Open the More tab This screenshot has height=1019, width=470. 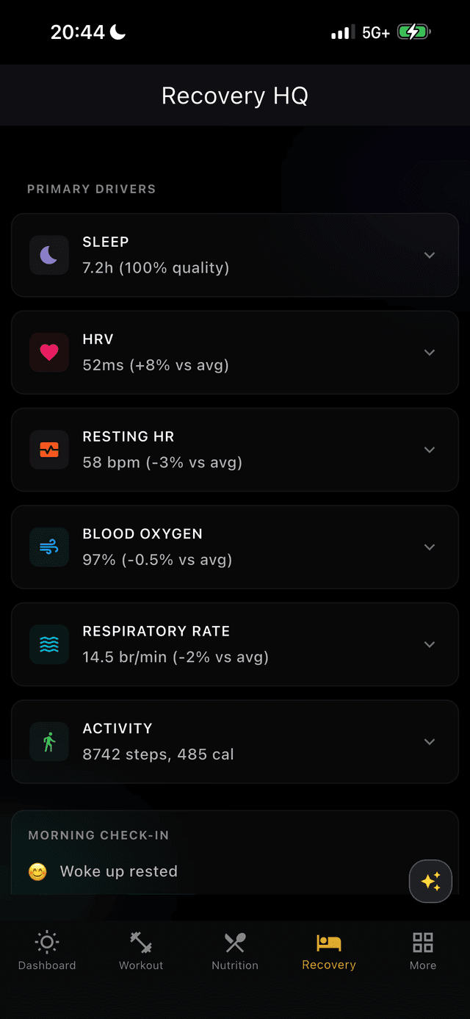pyautogui.click(x=423, y=951)
